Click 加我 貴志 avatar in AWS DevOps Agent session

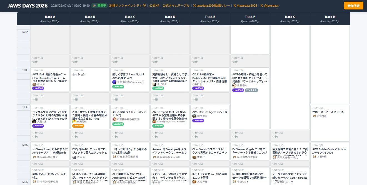pyautogui.click(x=194, y=116)
